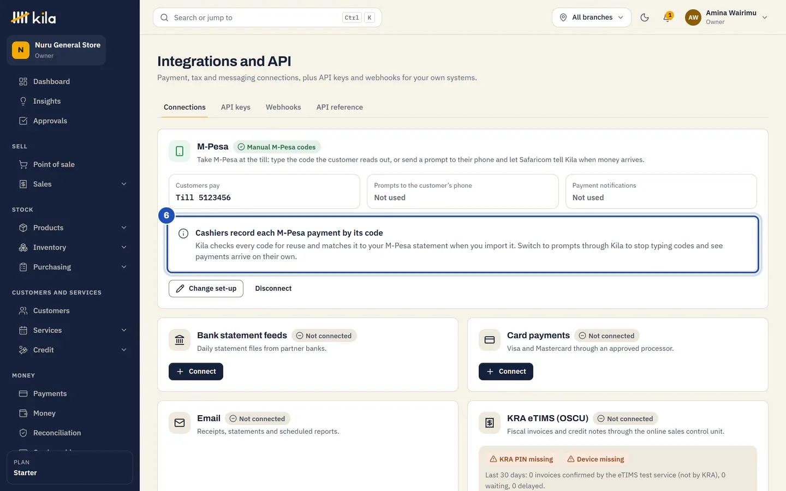This screenshot has height=491, width=786.
Task: Toggle dark mode moon icon
Action: 645,17
